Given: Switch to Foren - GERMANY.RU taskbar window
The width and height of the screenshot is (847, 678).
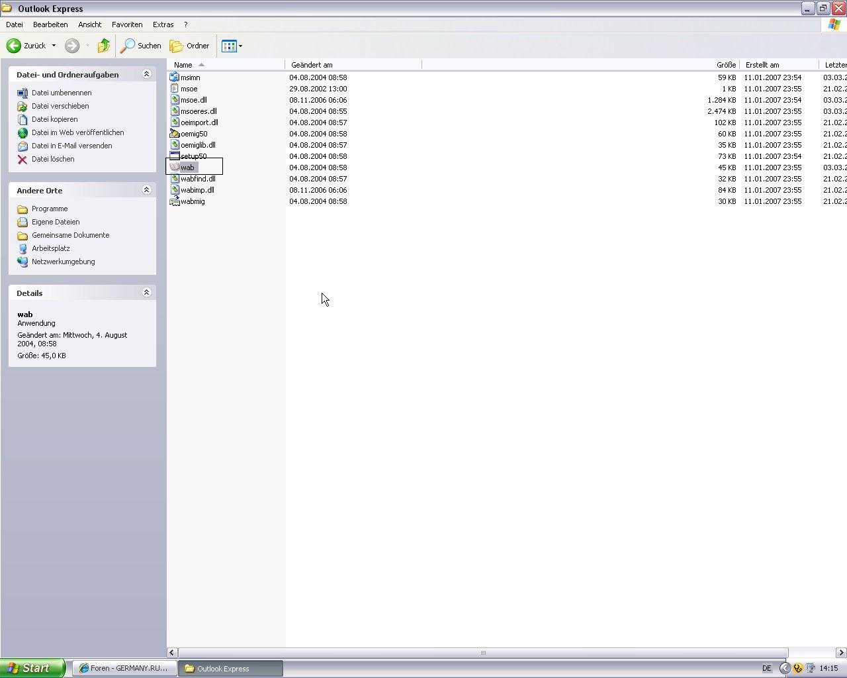Looking at the screenshot, I should (x=124, y=668).
